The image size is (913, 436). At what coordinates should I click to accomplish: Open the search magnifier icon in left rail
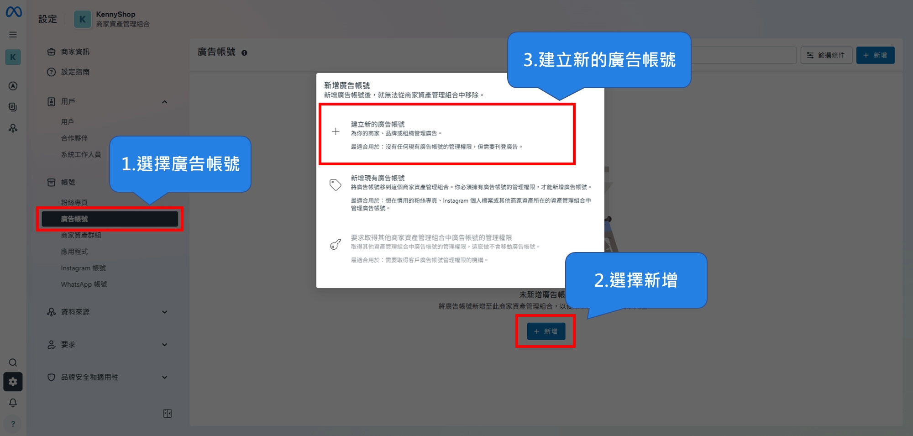pos(13,362)
